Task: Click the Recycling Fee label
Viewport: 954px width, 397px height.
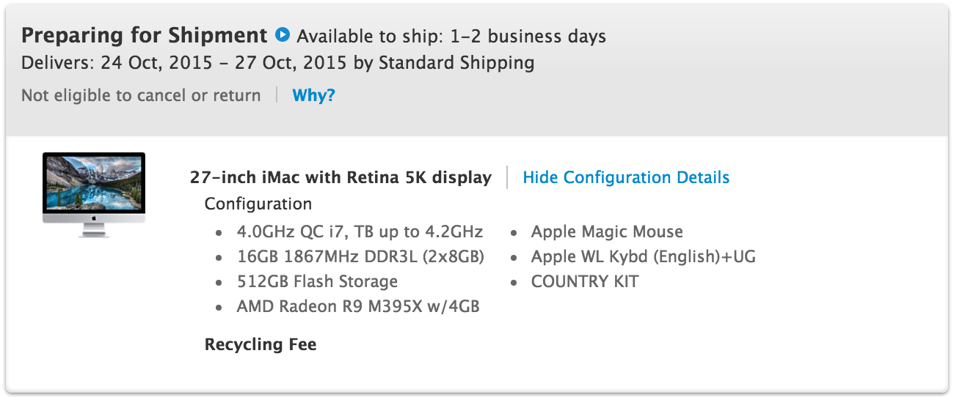Action: [261, 344]
